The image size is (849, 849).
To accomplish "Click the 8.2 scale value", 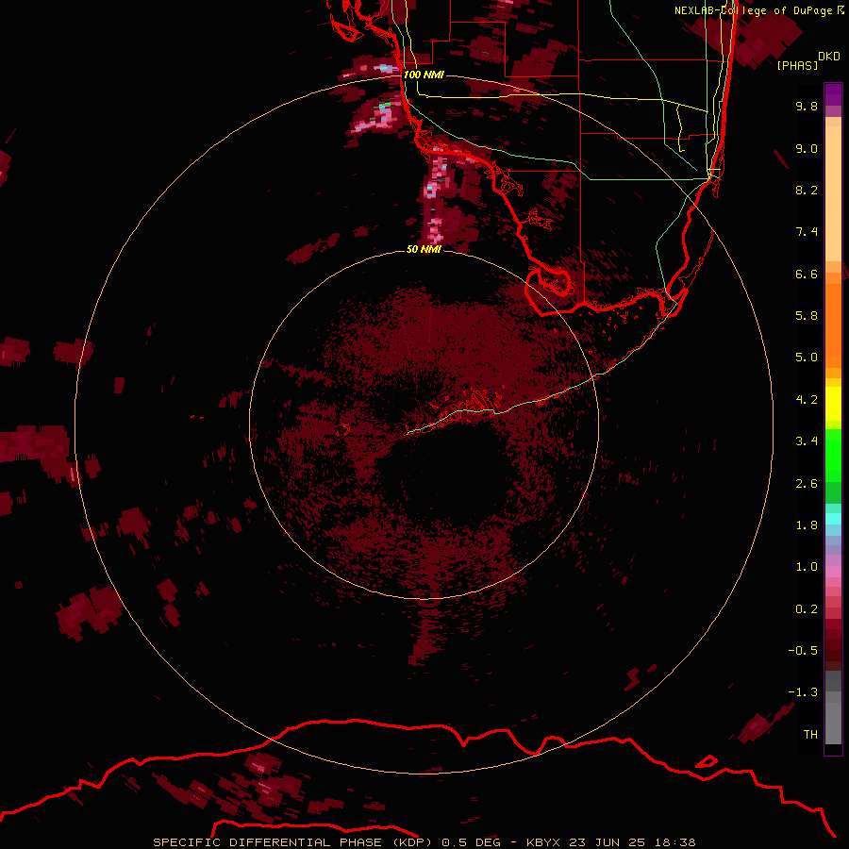I will click(x=807, y=190).
